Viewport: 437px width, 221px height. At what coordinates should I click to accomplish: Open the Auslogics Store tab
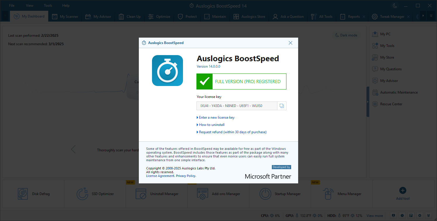249,17
